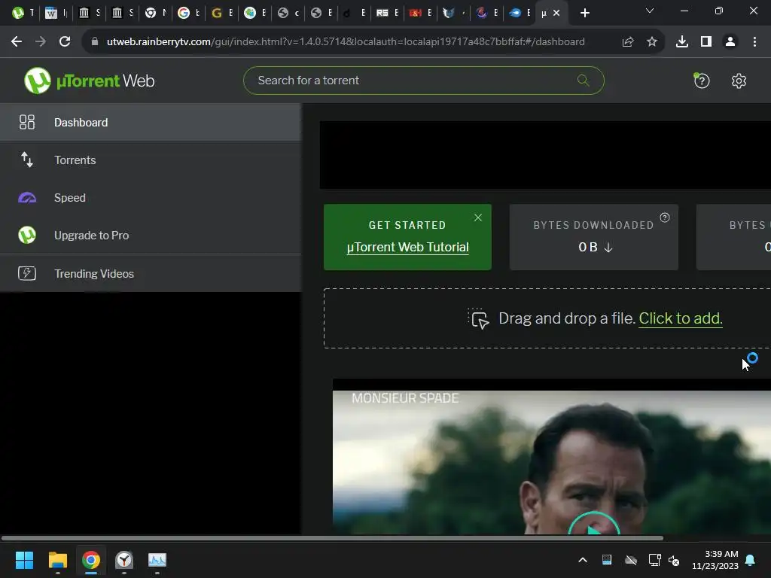771x578 pixels.
Task: Open Chrome three-dot menu
Action: coord(754,42)
